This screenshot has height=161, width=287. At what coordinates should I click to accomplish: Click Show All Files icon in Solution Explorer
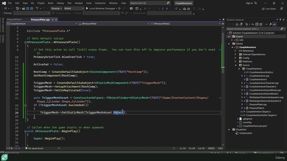[x=261, y=24]
